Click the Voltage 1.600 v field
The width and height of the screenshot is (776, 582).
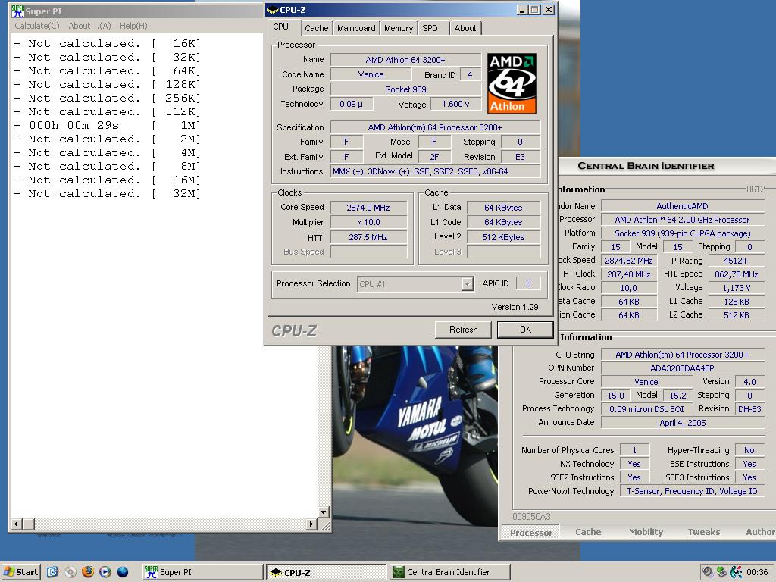coord(455,104)
